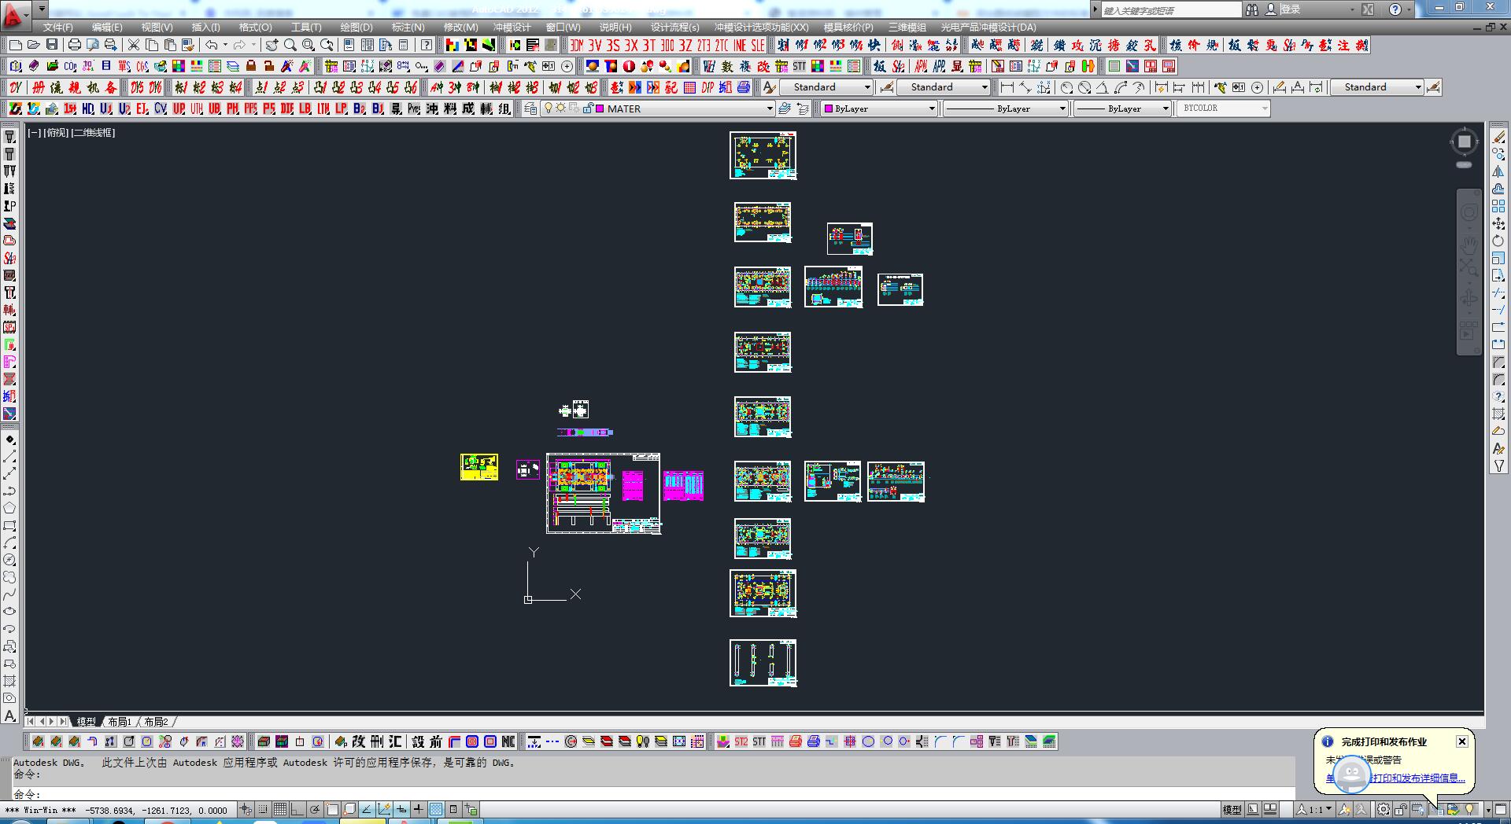Click the Plot (print) icon

(x=74, y=45)
